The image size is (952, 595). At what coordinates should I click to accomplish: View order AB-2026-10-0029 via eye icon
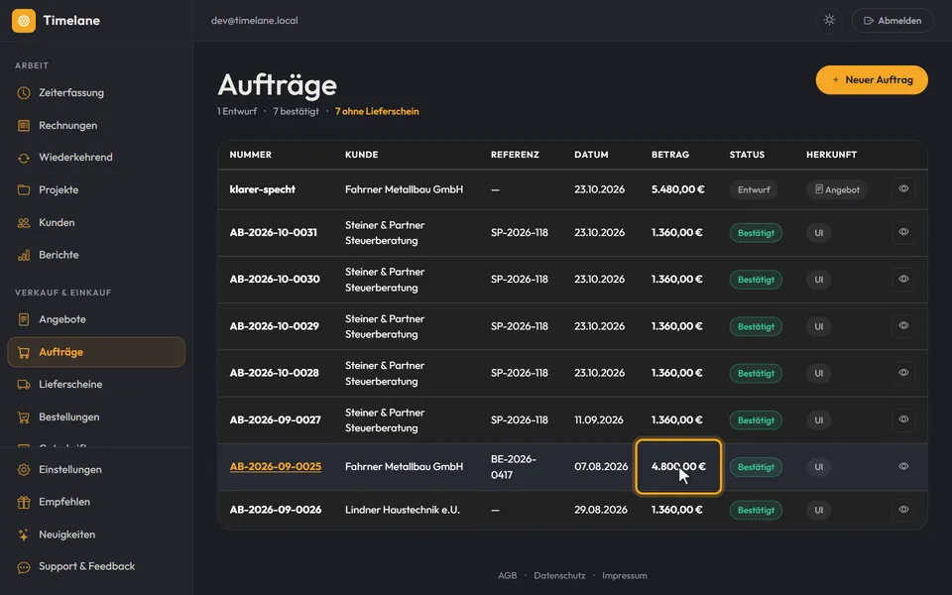(903, 325)
